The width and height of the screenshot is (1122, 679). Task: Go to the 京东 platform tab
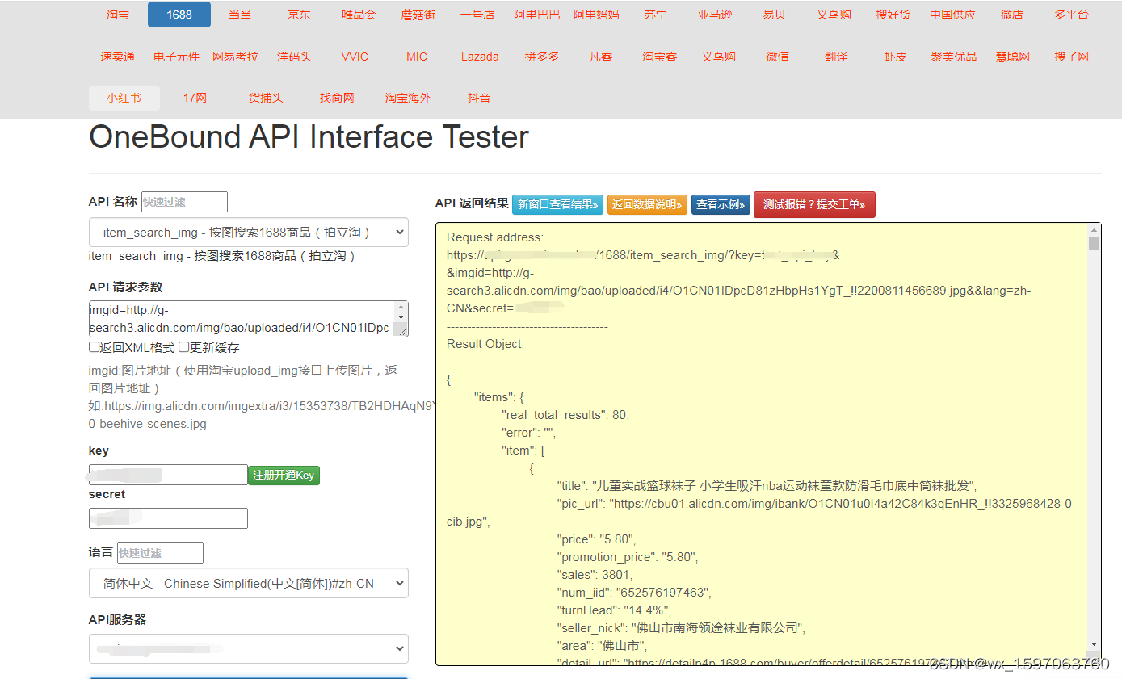pos(299,15)
